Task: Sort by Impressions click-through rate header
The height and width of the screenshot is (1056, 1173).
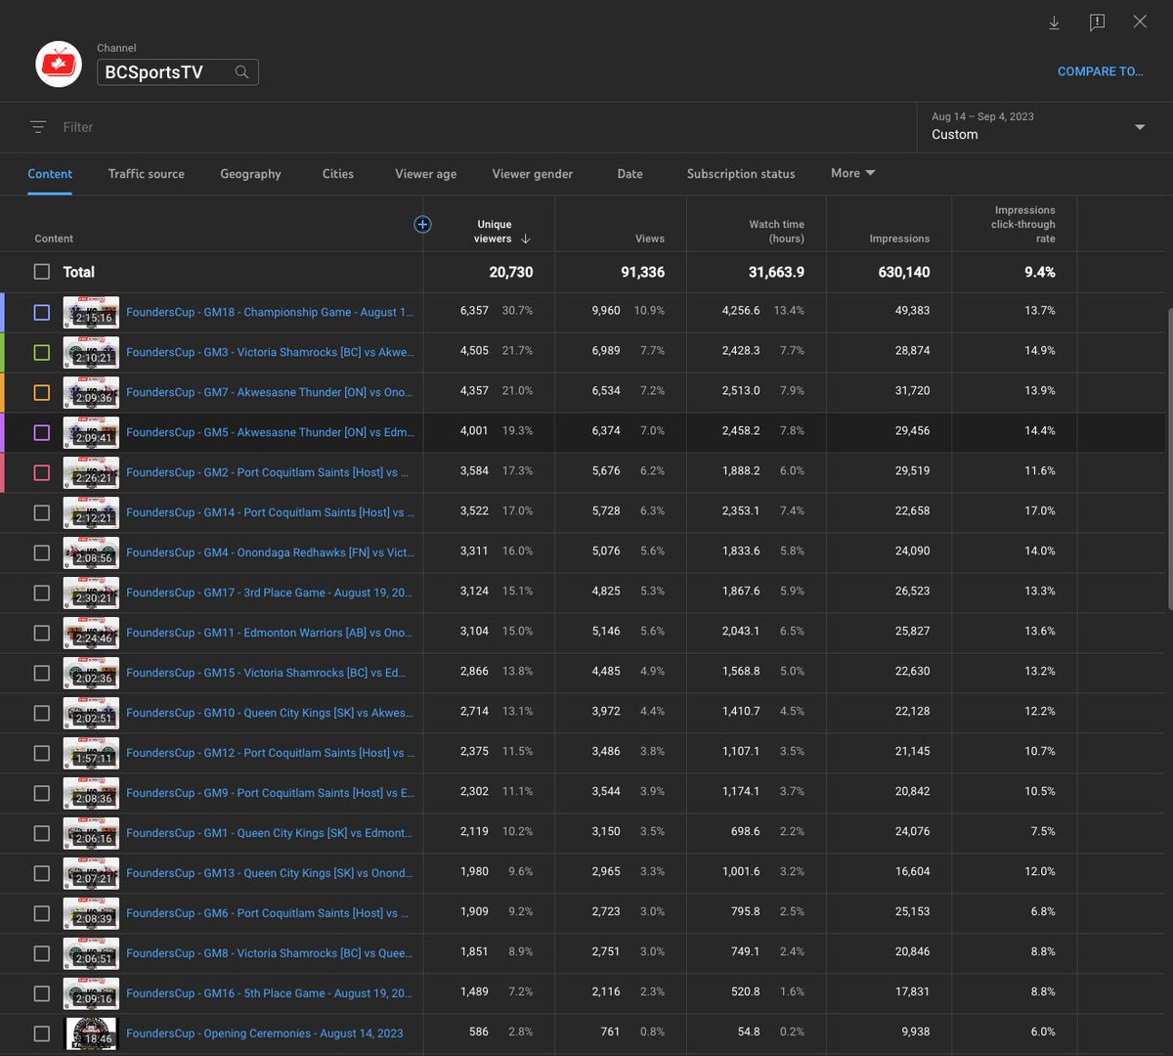Action: [x=1024, y=224]
